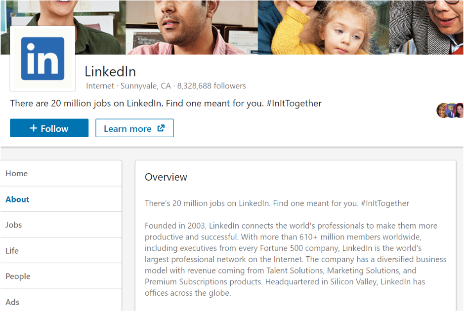Click the LinkedIn company logo
The width and height of the screenshot is (464, 312).
[42, 59]
